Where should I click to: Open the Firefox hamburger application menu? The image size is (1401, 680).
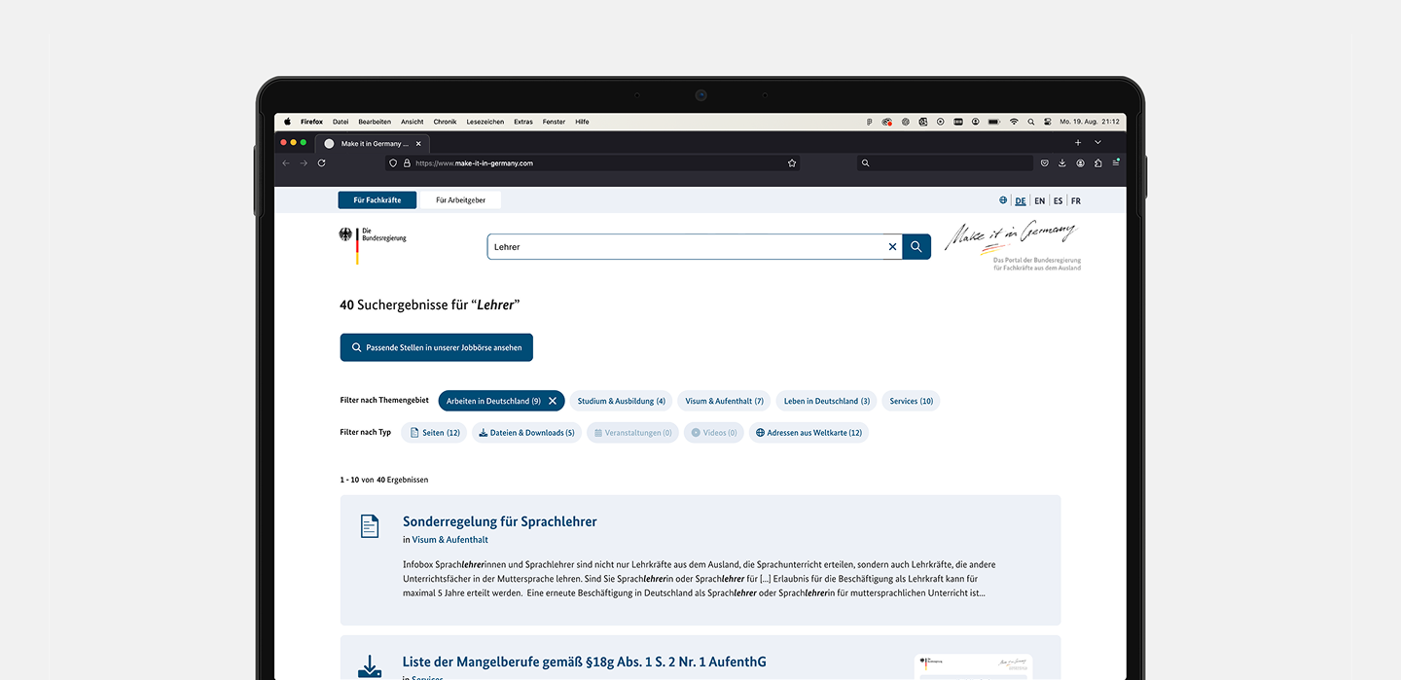pos(1116,163)
